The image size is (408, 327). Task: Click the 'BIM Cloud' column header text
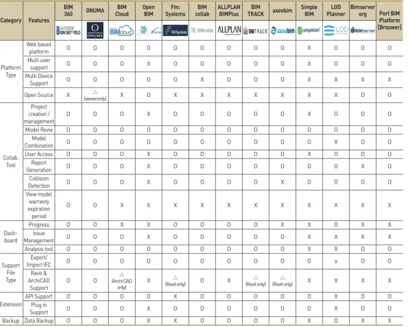122,10
